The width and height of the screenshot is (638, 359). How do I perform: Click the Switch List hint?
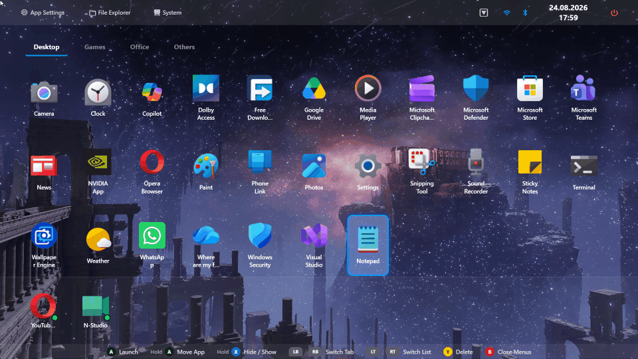(x=399, y=352)
